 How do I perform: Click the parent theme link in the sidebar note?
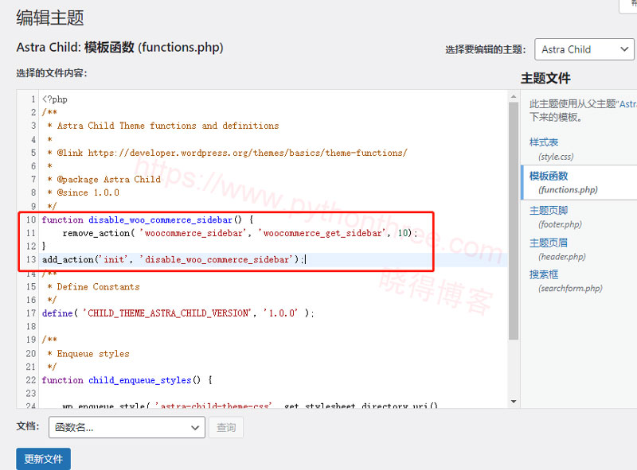tap(627, 104)
